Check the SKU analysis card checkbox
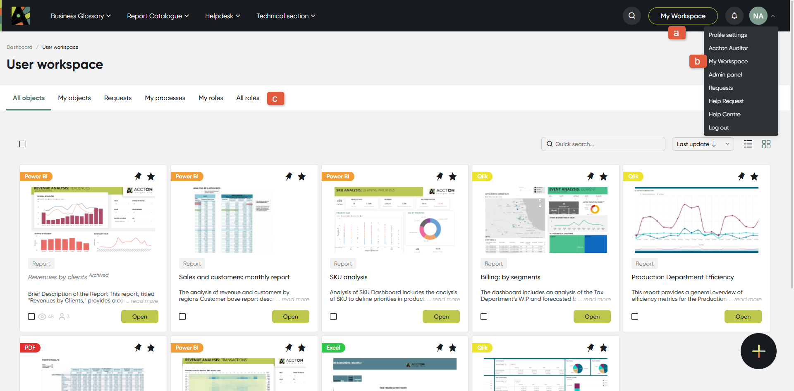The height and width of the screenshot is (391, 794). point(333,317)
